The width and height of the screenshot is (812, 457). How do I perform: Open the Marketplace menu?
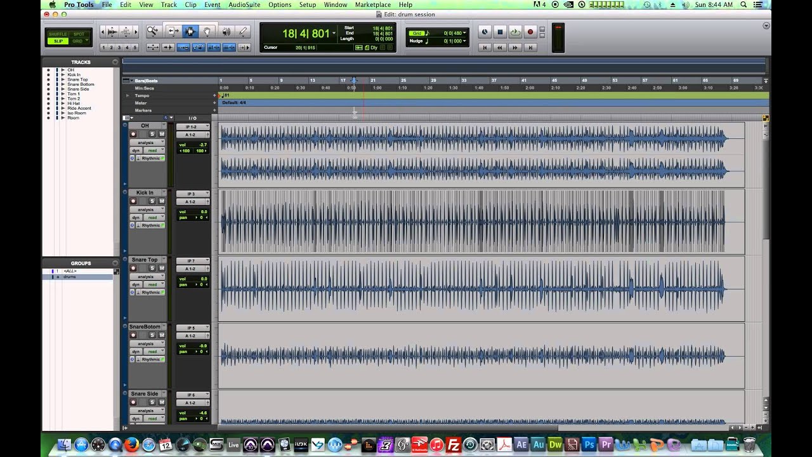tap(373, 4)
